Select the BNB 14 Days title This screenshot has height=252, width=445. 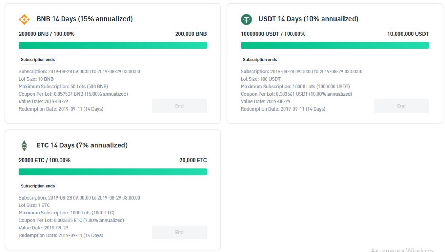pos(84,19)
